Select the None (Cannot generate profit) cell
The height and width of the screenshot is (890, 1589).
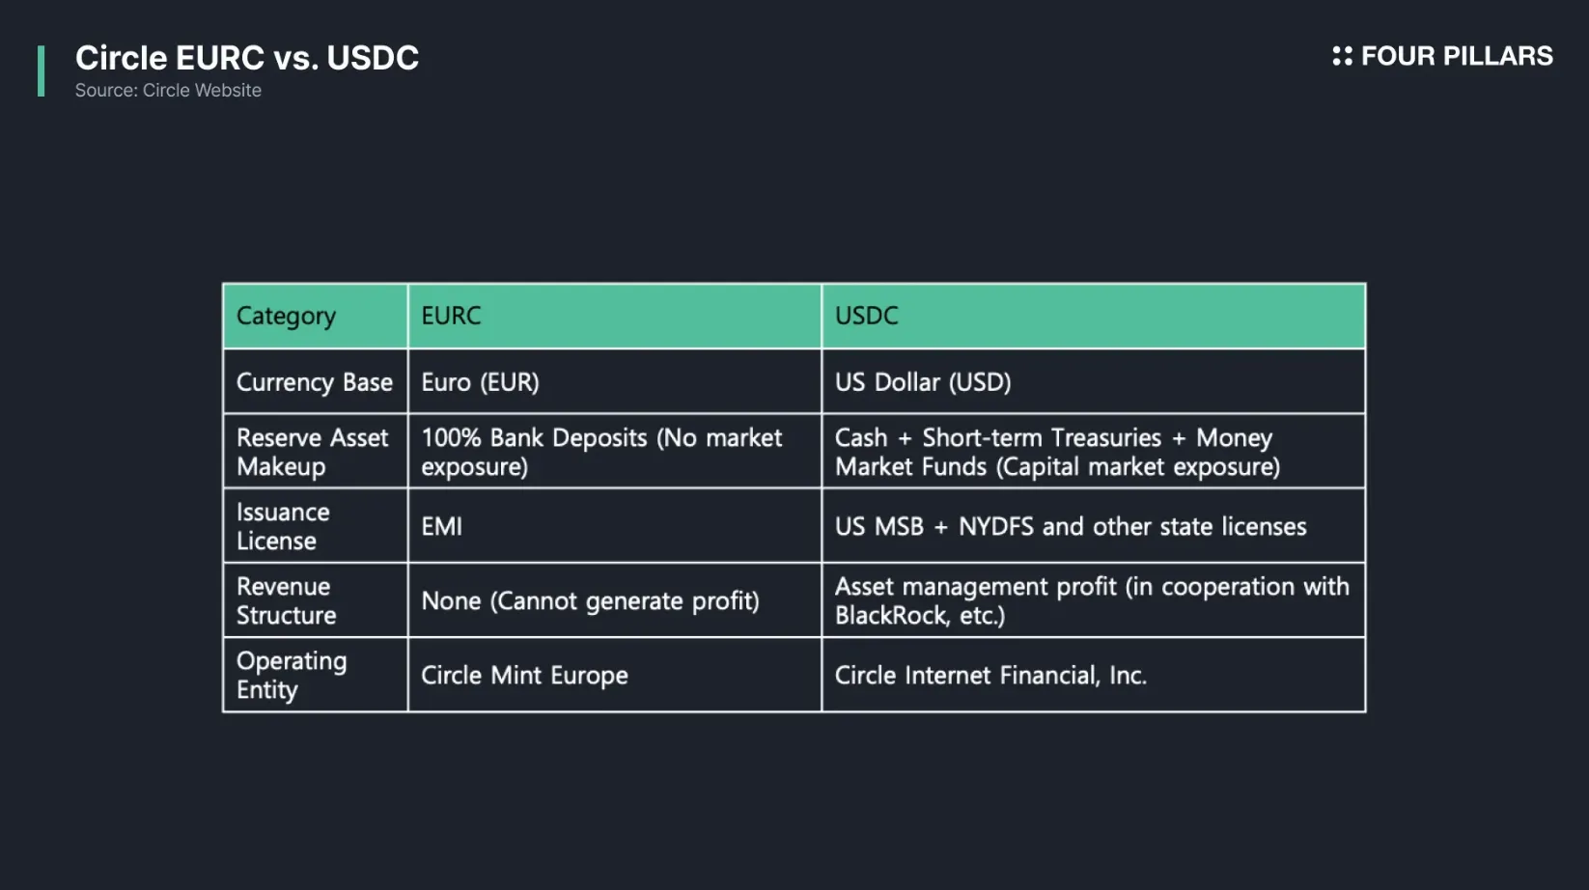pos(615,600)
